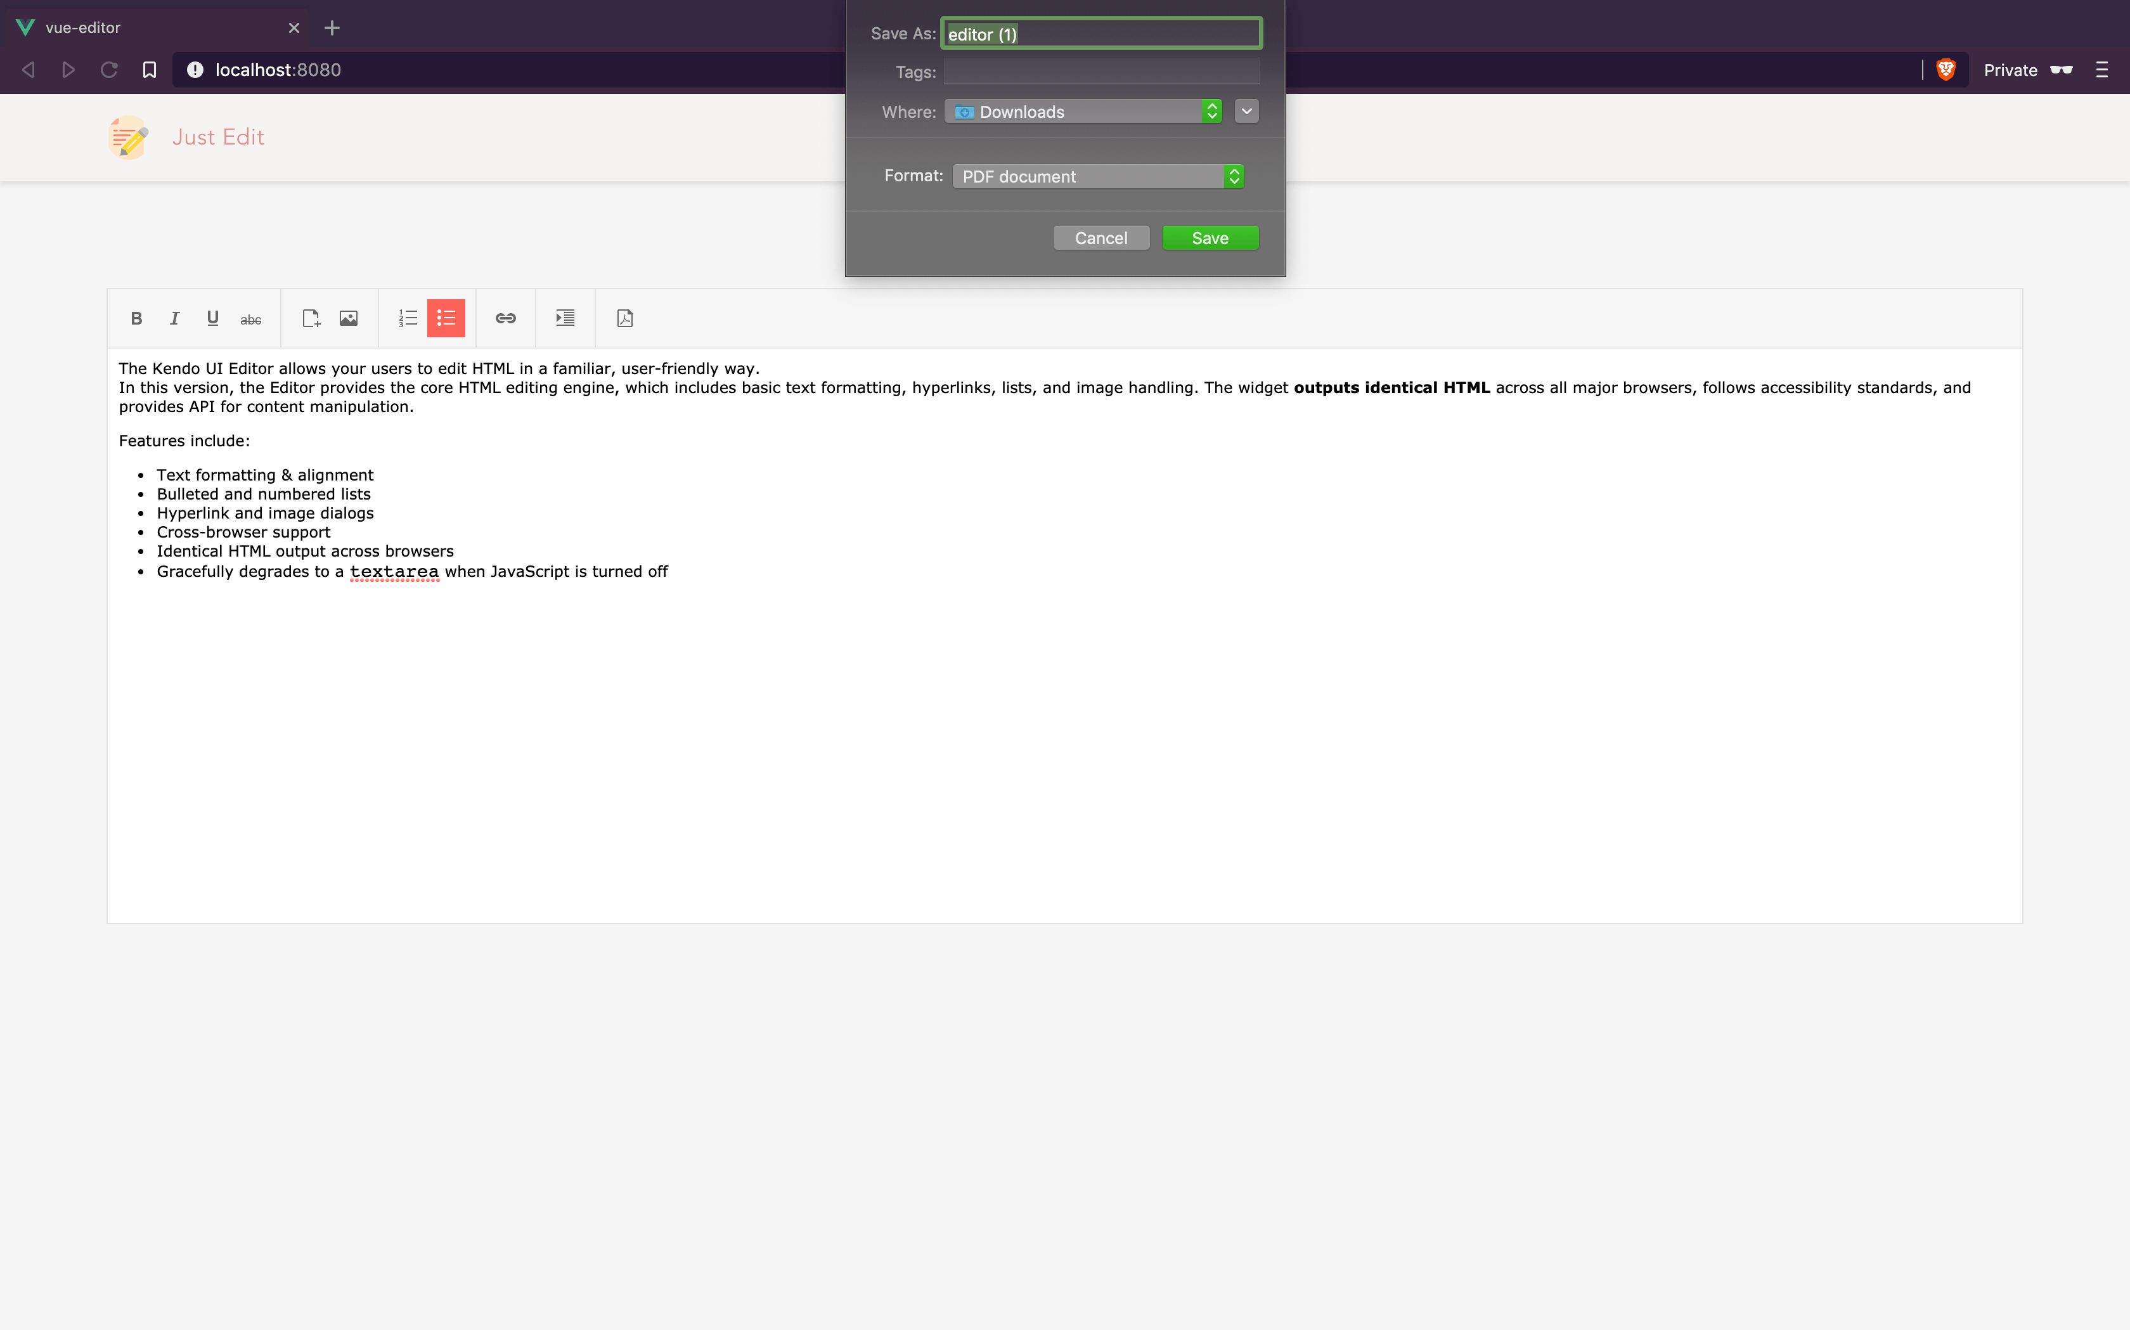Screen dimensions: 2130x1330
Task: Cancel the save dialog
Action: (1101, 238)
